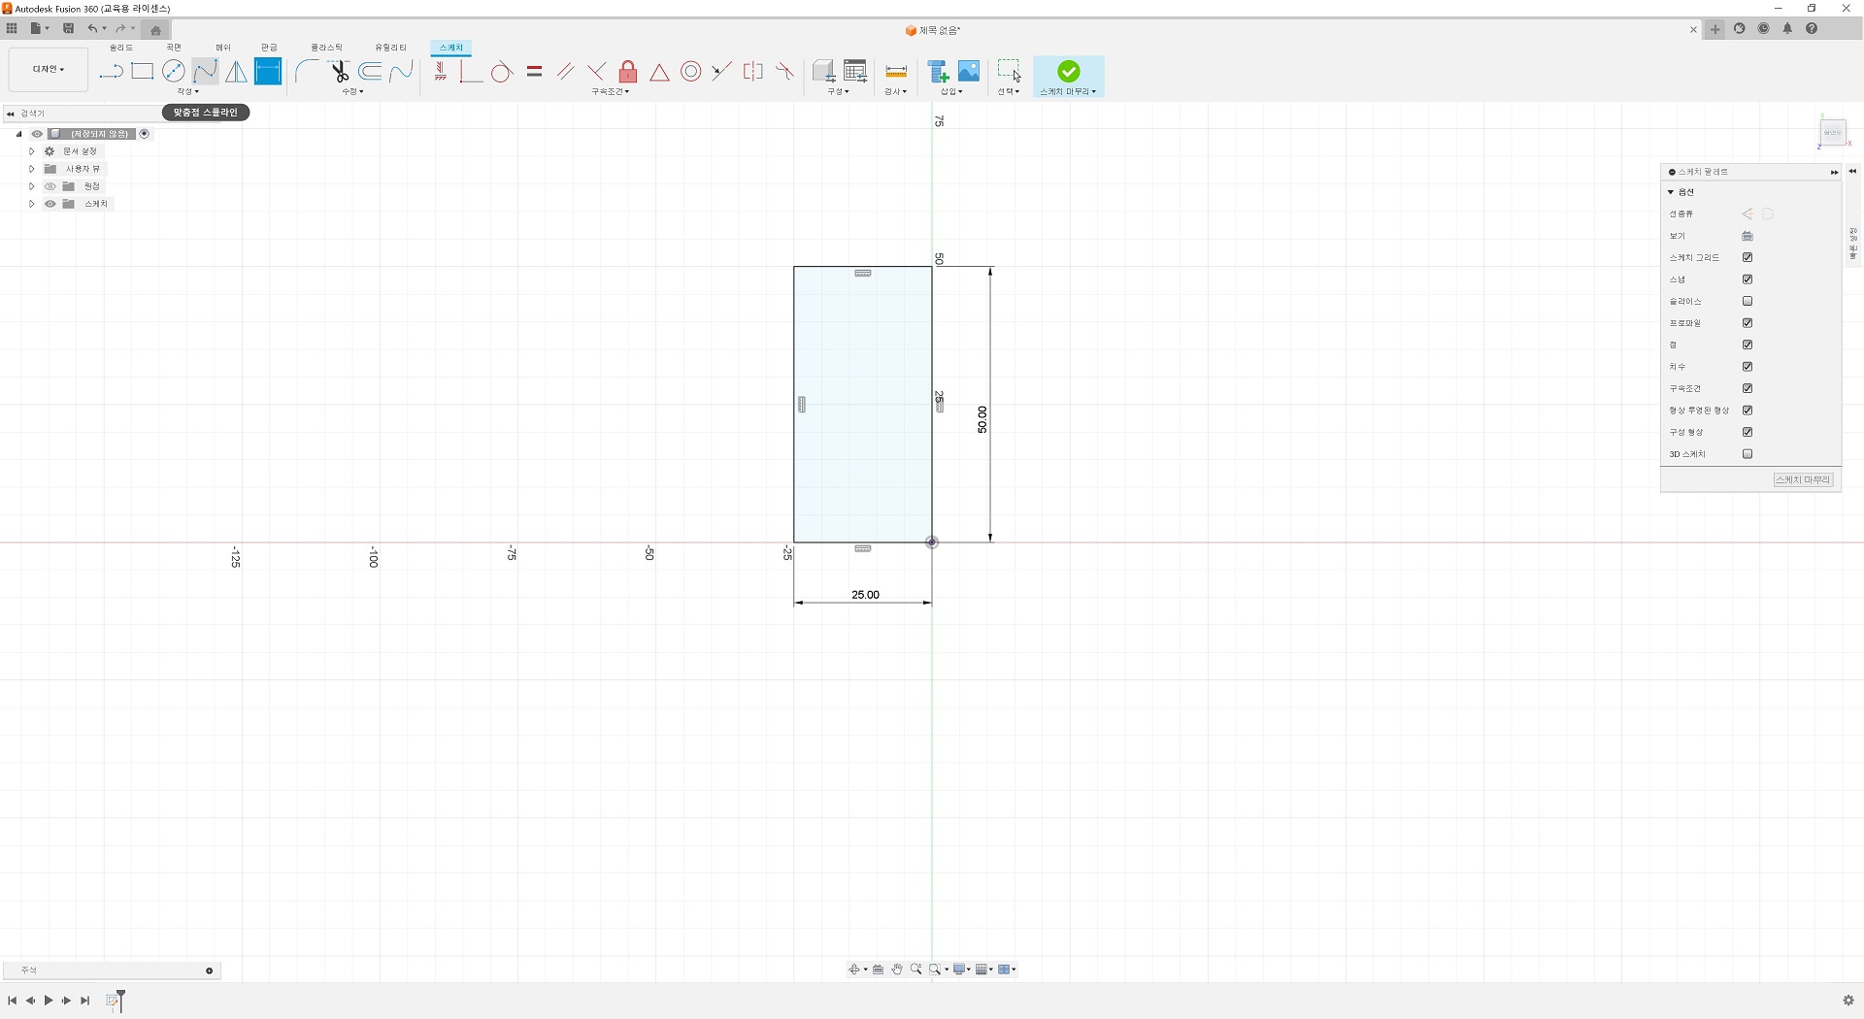This screenshot has width=1864, height=1019.
Task: Enable the 3D 스케치 checkbox
Action: click(x=1747, y=454)
